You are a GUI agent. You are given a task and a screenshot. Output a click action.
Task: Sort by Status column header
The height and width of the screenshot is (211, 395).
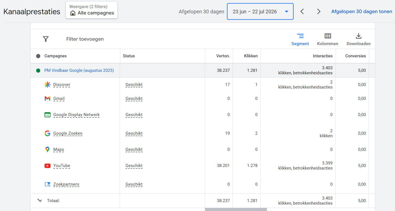click(x=129, y=56)
